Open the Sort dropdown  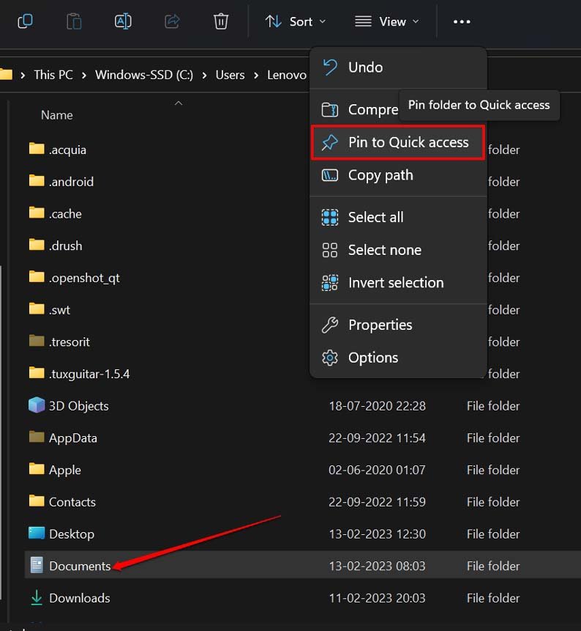point(295,21)
